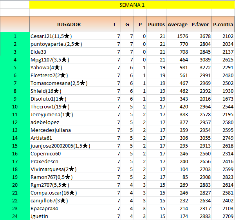Image resolution: width=235 pixels, height=220 pixels.
Task: Select the JUGADOR column header
Action: 69,24
